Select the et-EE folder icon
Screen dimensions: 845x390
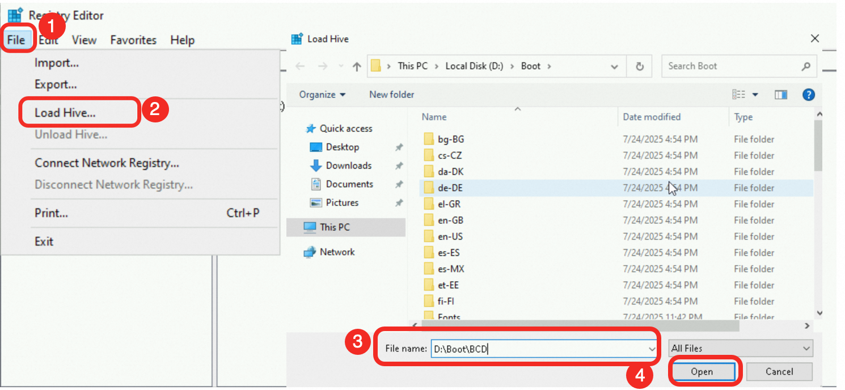(429, 285)
